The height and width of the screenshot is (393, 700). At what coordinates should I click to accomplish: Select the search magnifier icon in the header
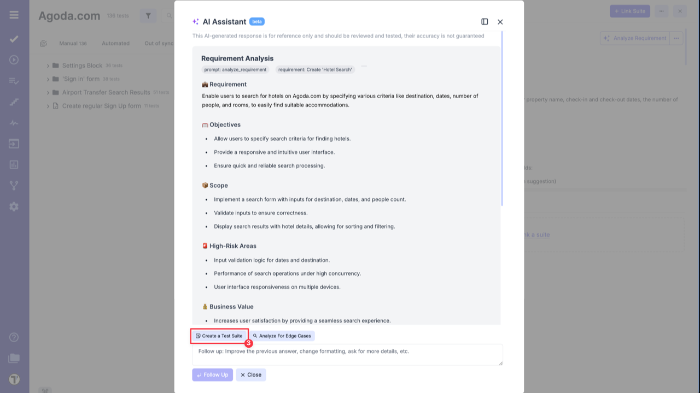(168, 16)
